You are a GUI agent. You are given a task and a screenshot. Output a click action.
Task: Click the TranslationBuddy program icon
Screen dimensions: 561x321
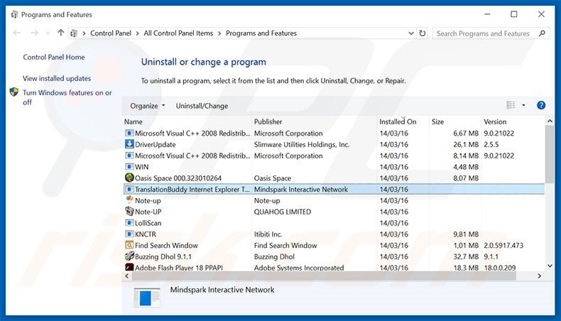pyautogui.click(x=129, y=189)
